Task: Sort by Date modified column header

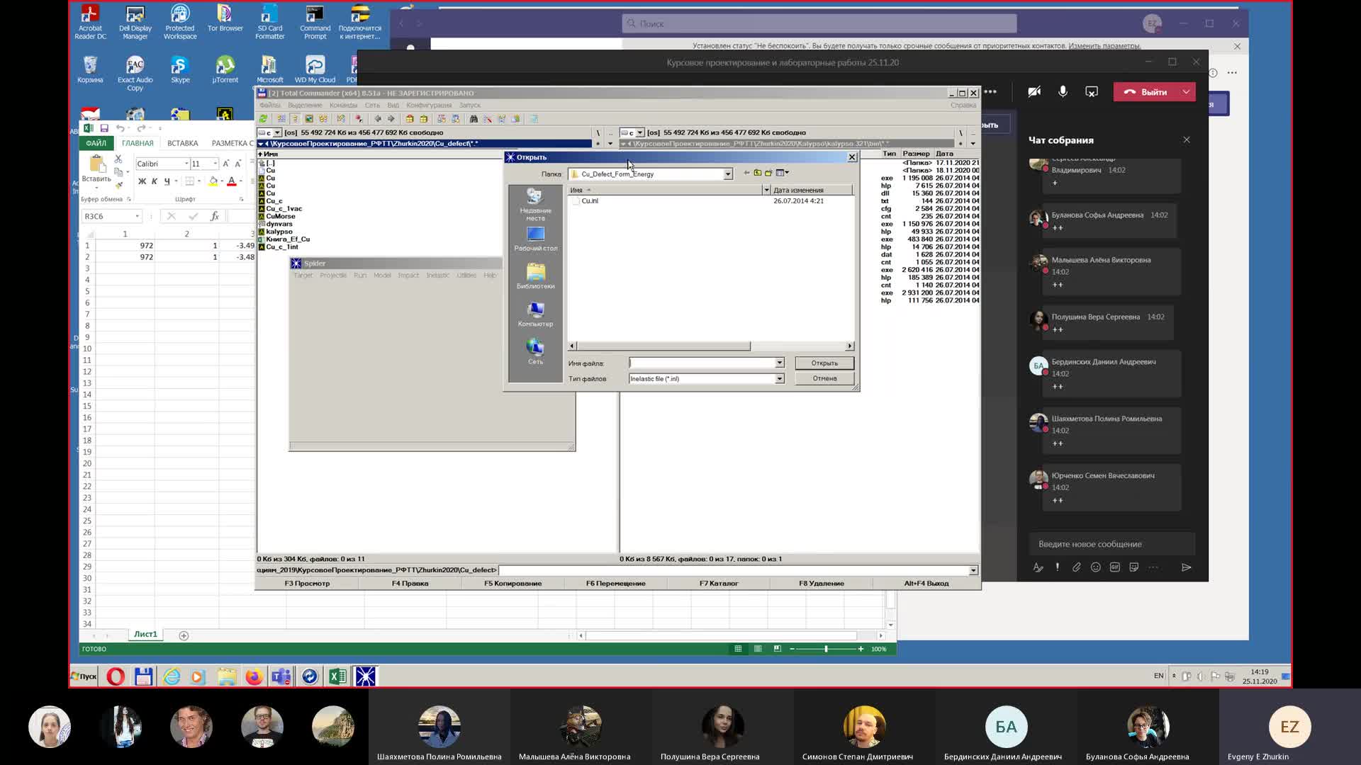Action: (x=811, y=190)
